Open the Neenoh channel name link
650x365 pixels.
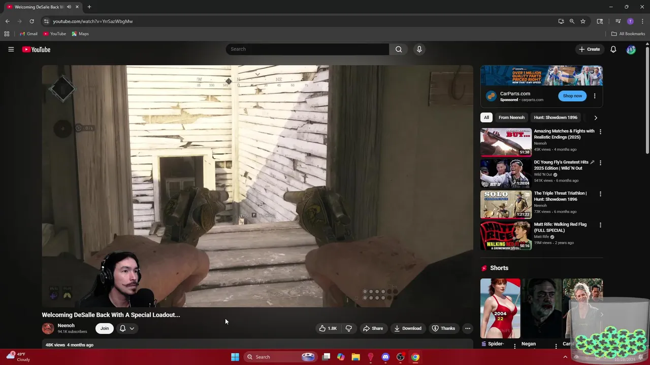click(66, 325)
